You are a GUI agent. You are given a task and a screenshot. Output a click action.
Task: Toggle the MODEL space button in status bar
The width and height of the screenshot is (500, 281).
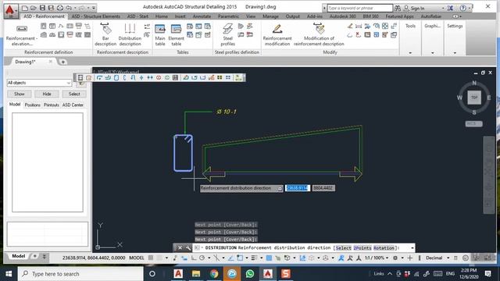tap(137, 258)
